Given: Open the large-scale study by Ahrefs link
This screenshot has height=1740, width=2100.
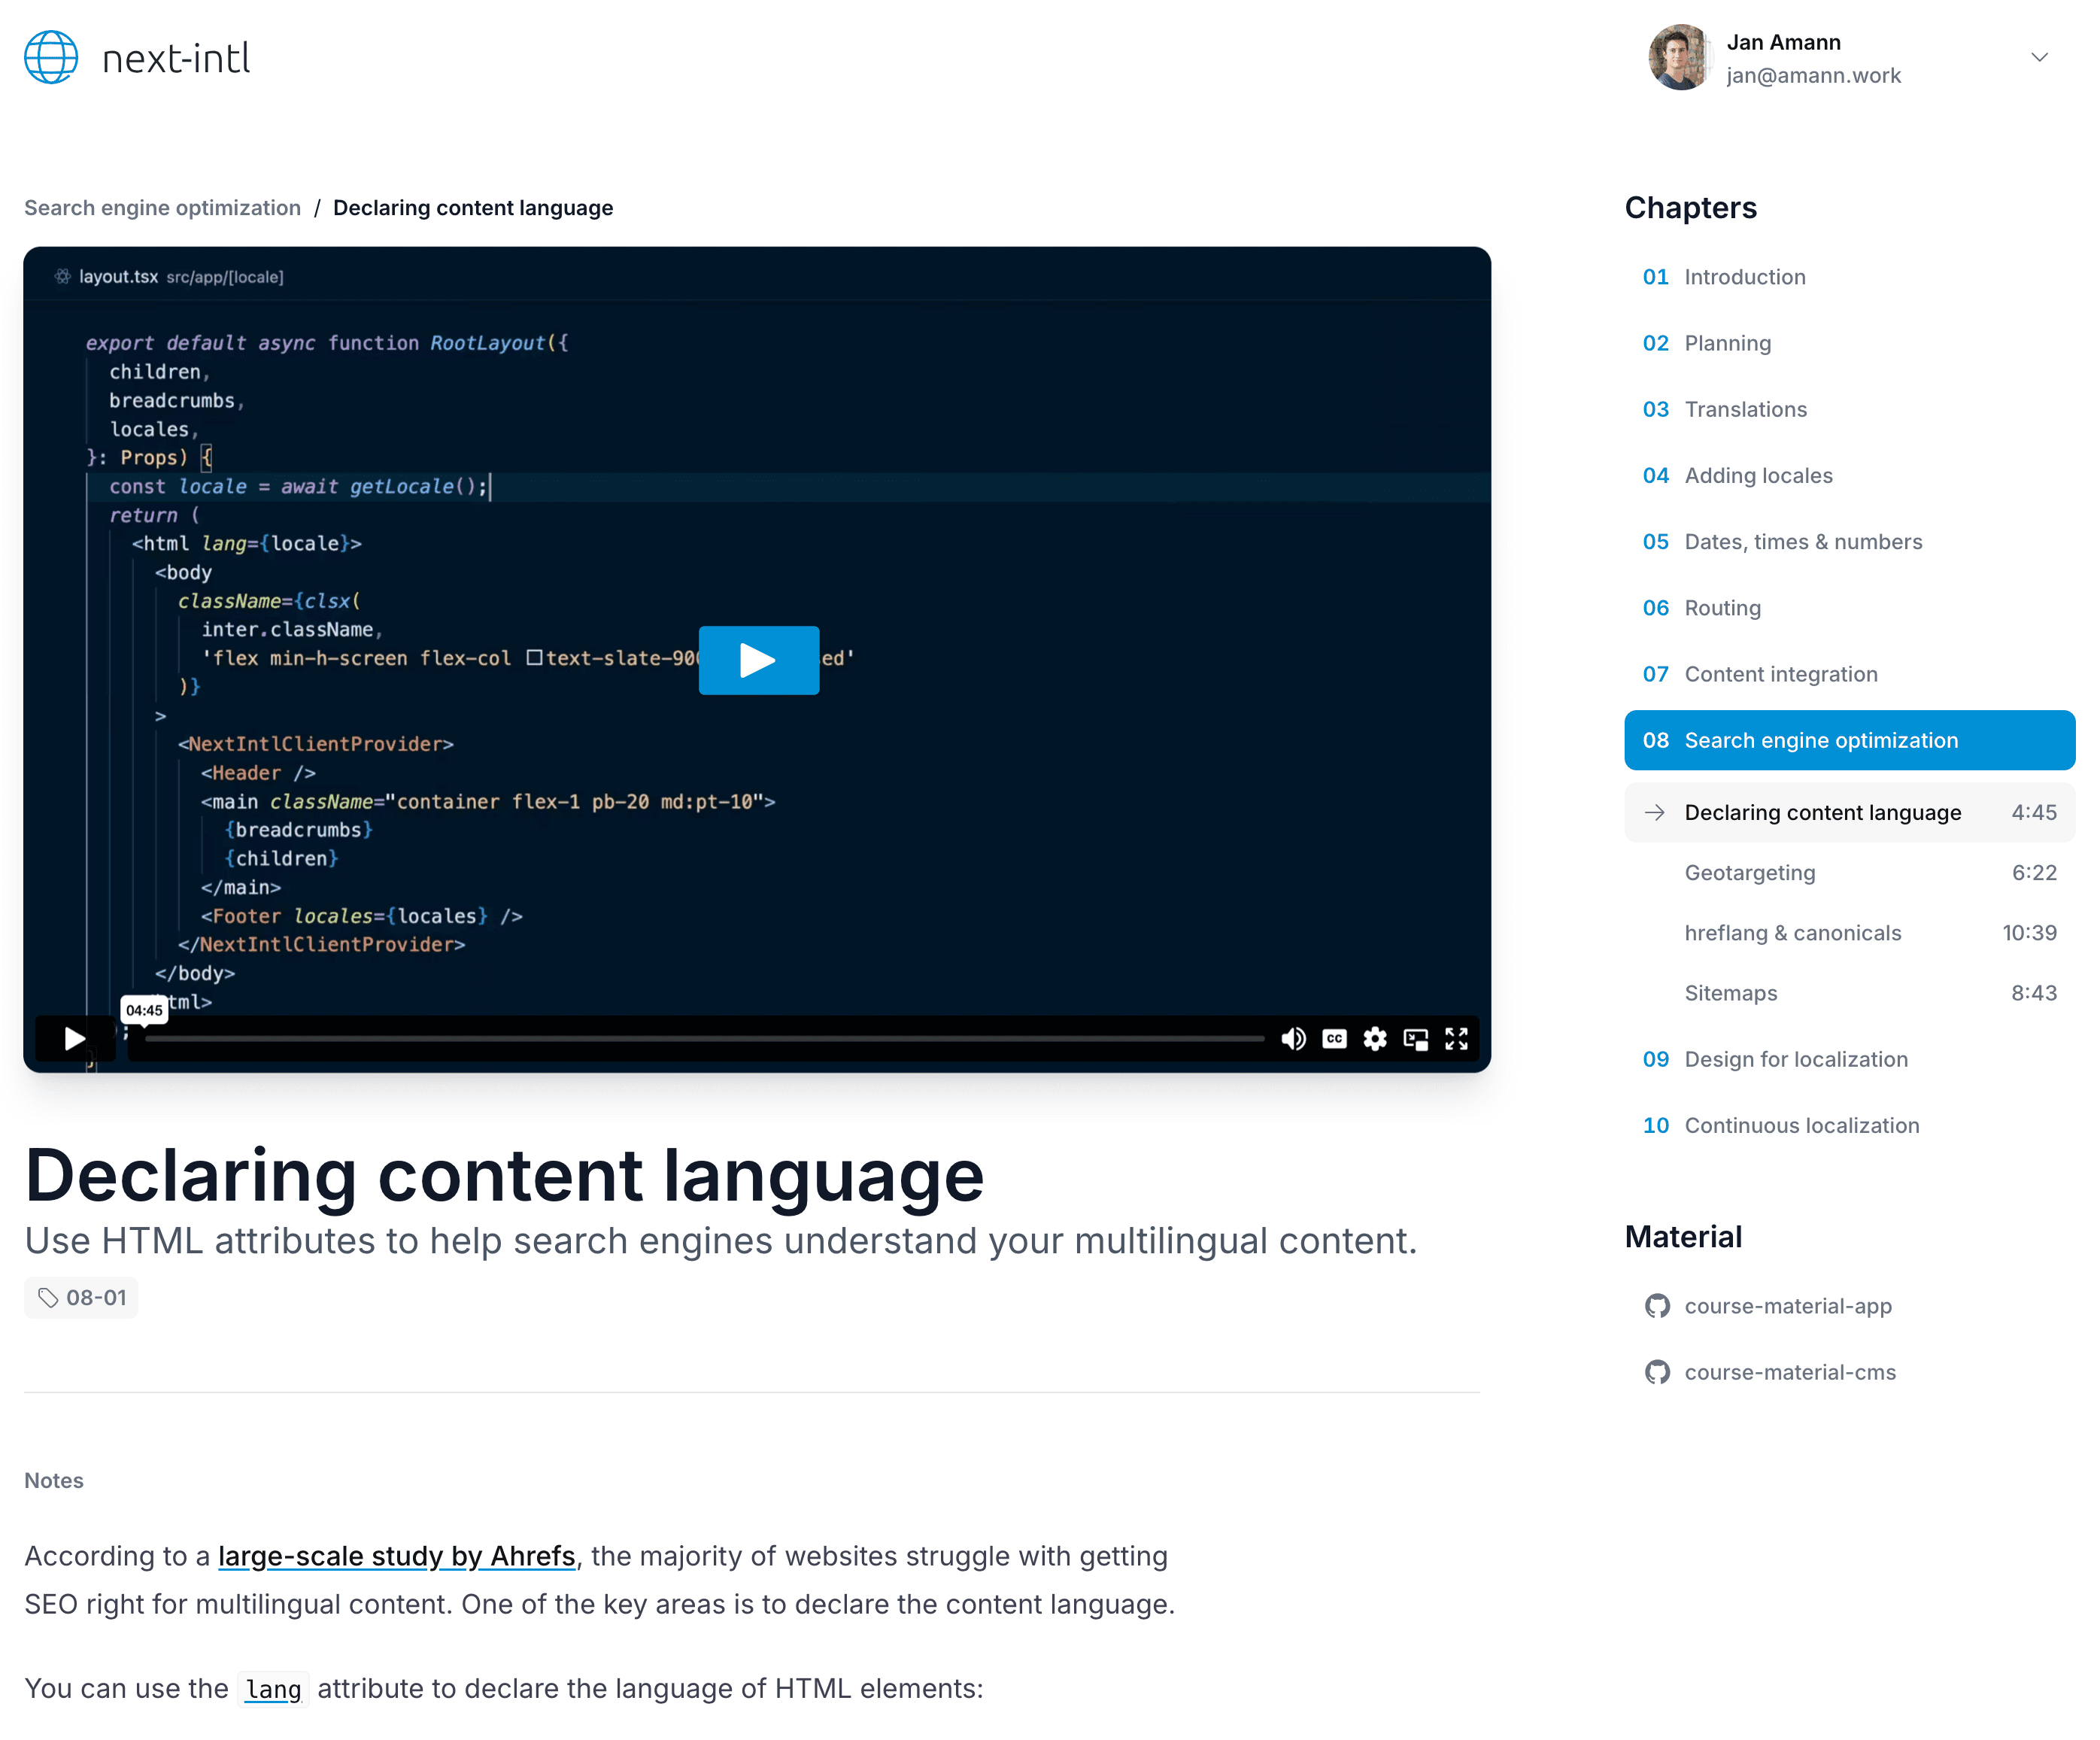Looking at the screenshot, I should tap(396, 1556).
